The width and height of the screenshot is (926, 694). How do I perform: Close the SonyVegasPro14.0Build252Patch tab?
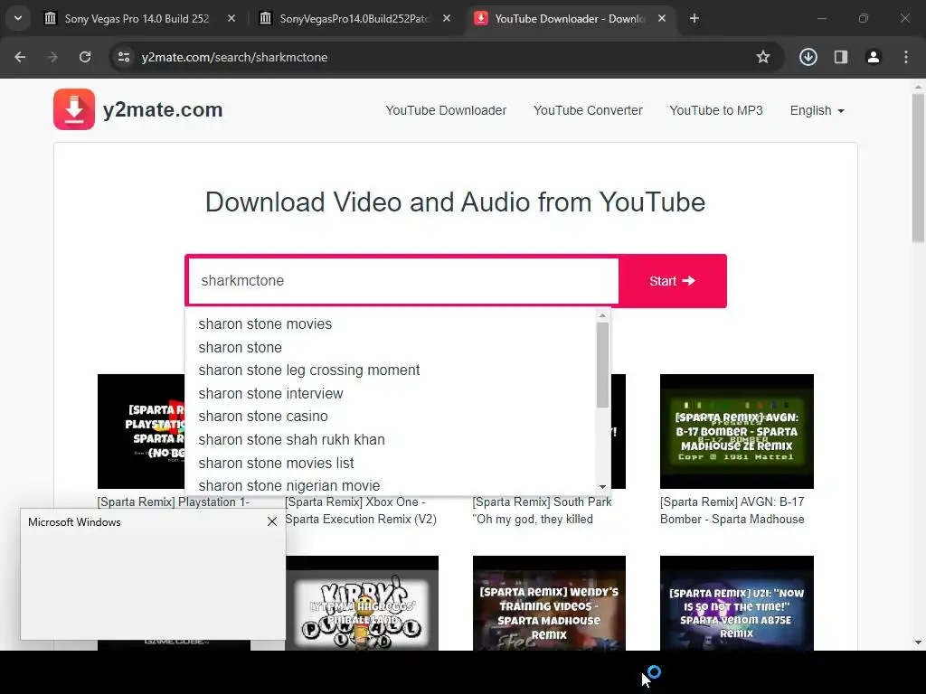pyautogui.click(x=447, y=18)
